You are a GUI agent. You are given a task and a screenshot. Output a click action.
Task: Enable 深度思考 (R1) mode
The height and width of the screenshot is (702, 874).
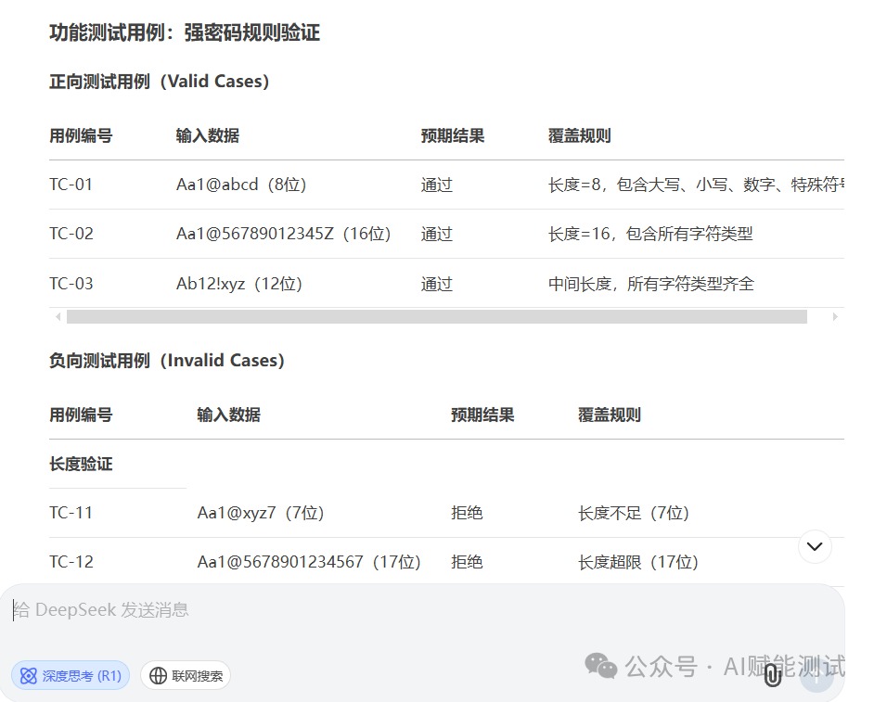[70, 675]
